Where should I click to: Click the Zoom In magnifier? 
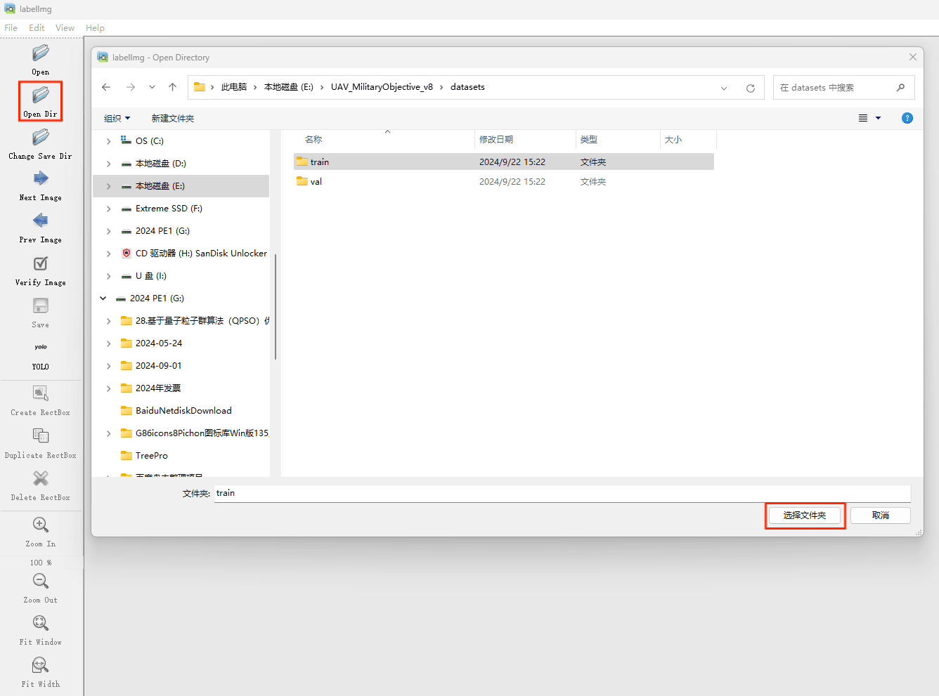point(41,525)
